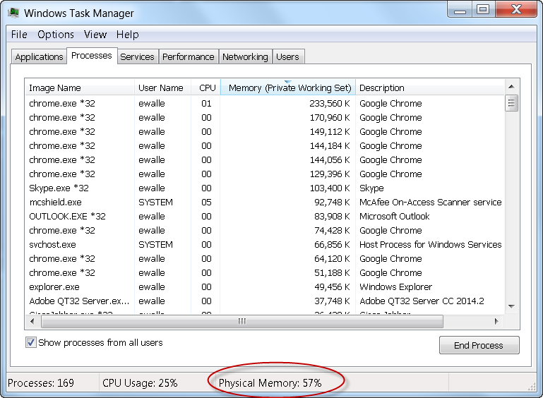Open the Performance tab
This screenshot has height=398, width=543.
[189, 56]
